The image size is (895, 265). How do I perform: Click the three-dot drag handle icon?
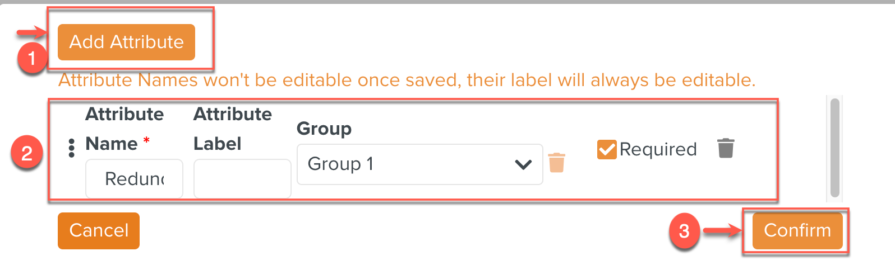[71, 148]
